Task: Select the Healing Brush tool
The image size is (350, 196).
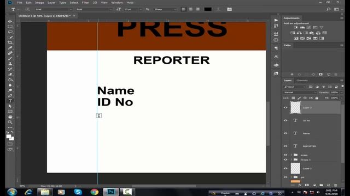Action: tap(10, 53)
